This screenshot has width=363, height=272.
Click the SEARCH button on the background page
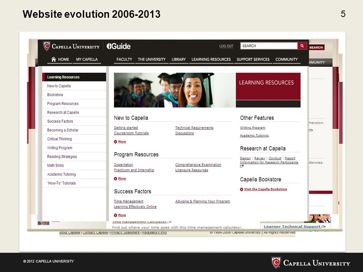(x=316, y=48)
